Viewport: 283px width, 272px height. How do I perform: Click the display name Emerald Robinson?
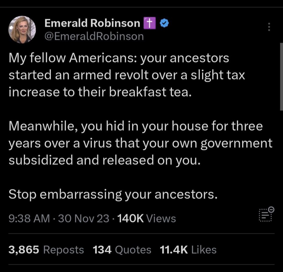(x=92, y=24)
